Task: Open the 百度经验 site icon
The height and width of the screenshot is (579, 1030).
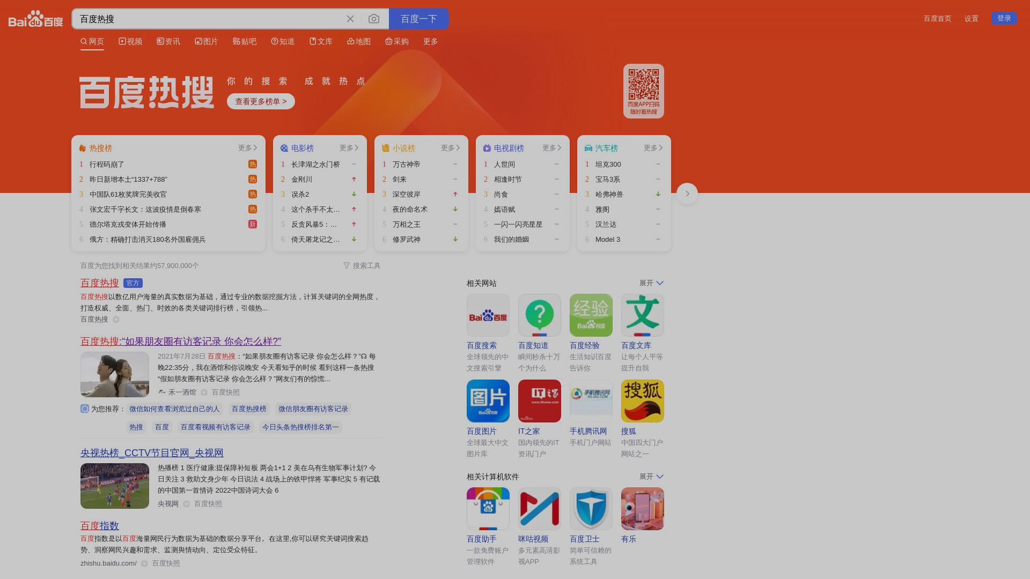Action: tap(591, 315)
